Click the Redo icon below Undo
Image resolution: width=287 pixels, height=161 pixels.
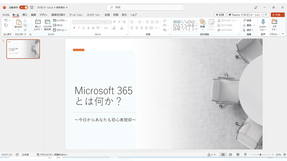point(6,25)
